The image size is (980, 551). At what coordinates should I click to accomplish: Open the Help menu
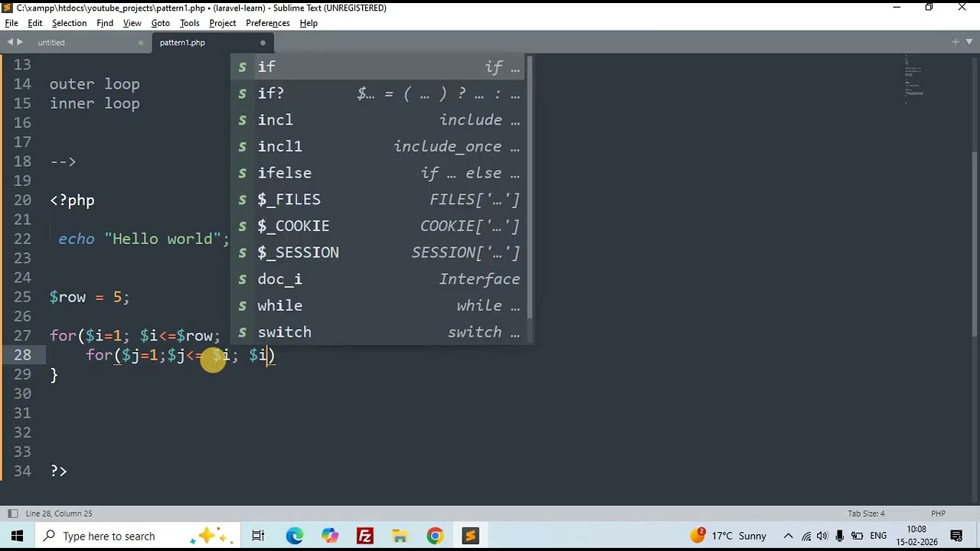[309, 23]
